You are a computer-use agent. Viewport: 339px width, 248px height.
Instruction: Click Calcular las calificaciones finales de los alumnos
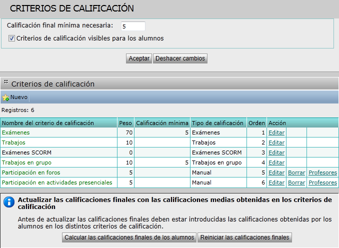pos(129,237)
